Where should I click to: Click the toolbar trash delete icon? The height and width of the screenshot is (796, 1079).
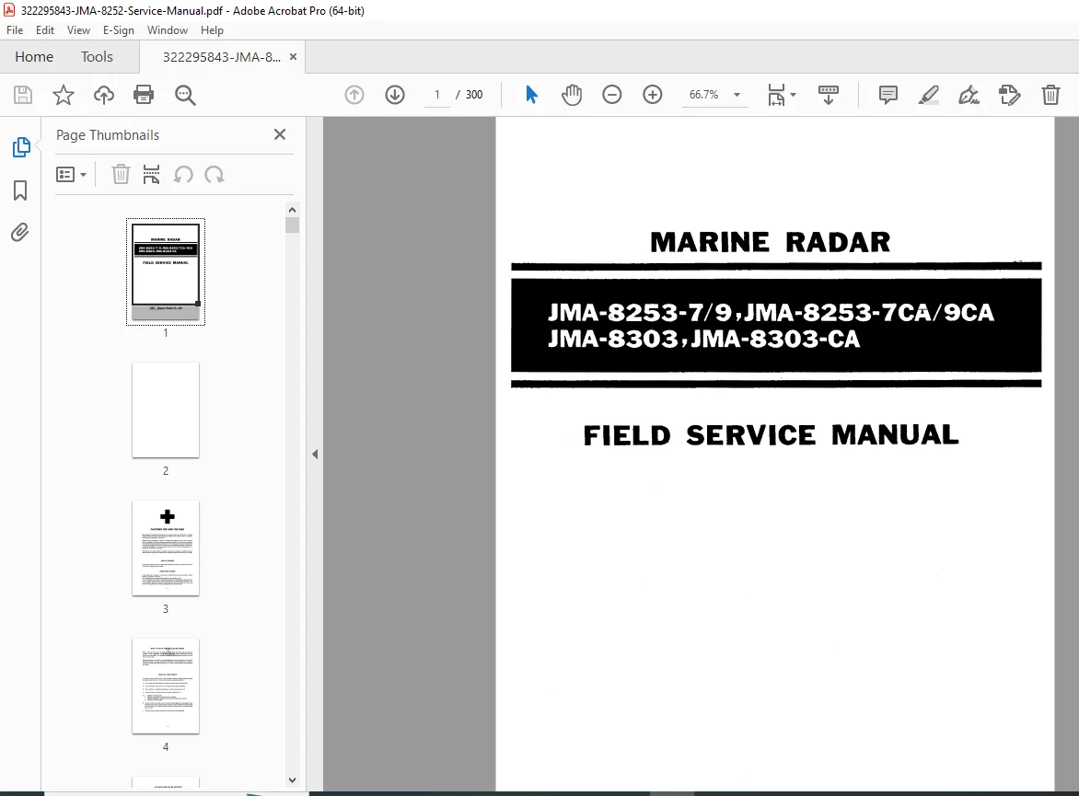point(1050,95)
